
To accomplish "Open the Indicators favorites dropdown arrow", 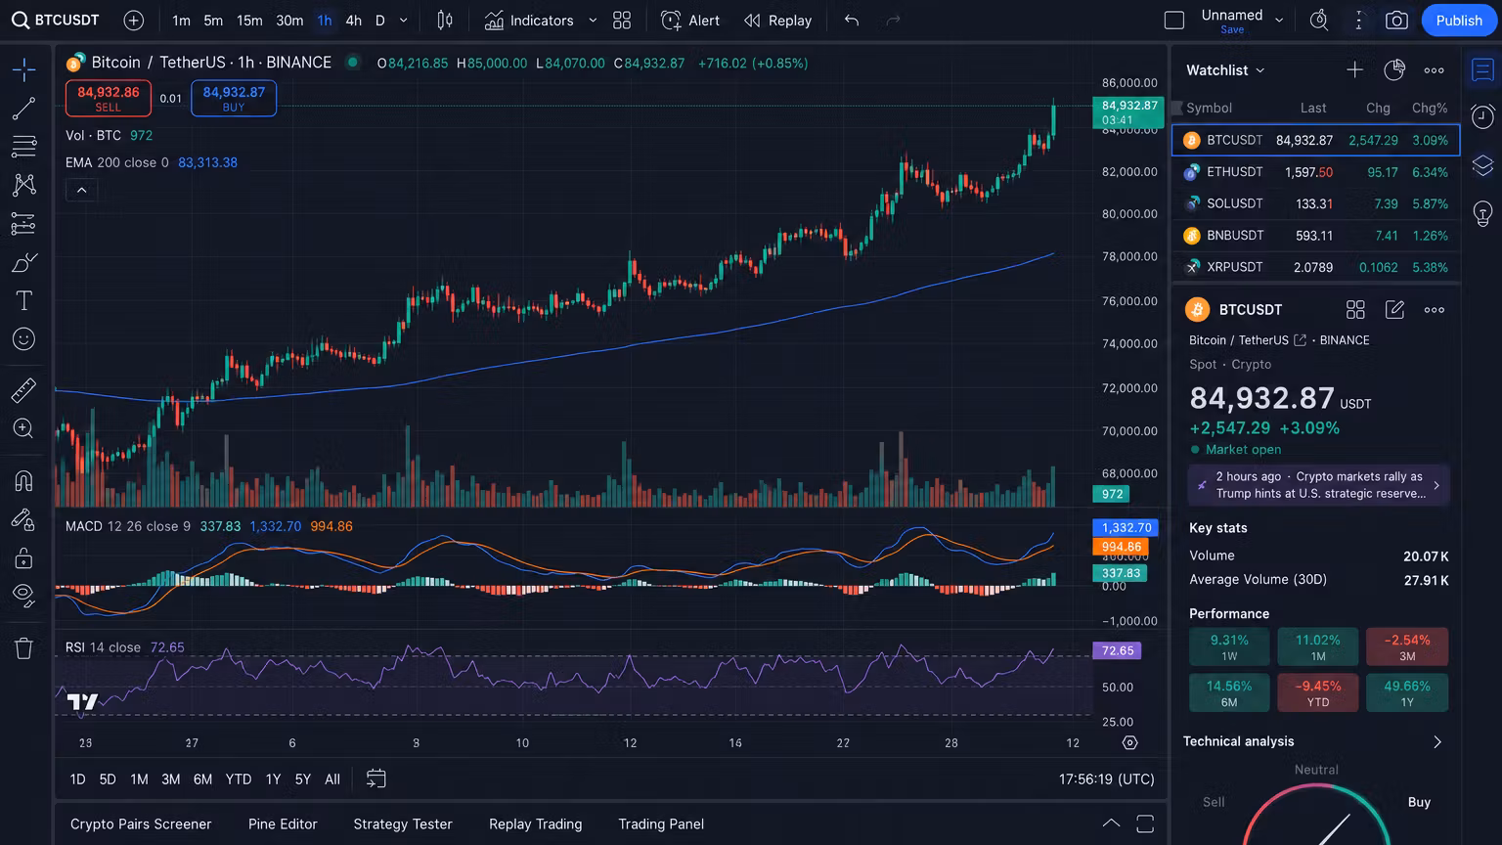I will click(593, 21).
